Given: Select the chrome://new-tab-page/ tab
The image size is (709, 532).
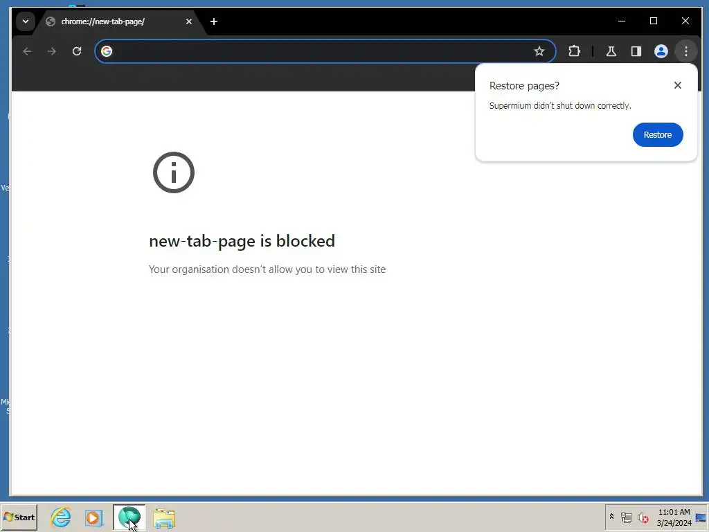Looking at the screenshot, I should pyautogui.click(x=121, y=21).
